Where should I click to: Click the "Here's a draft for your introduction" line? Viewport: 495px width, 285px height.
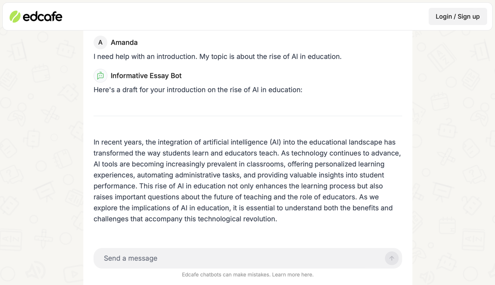click(198, 90)
